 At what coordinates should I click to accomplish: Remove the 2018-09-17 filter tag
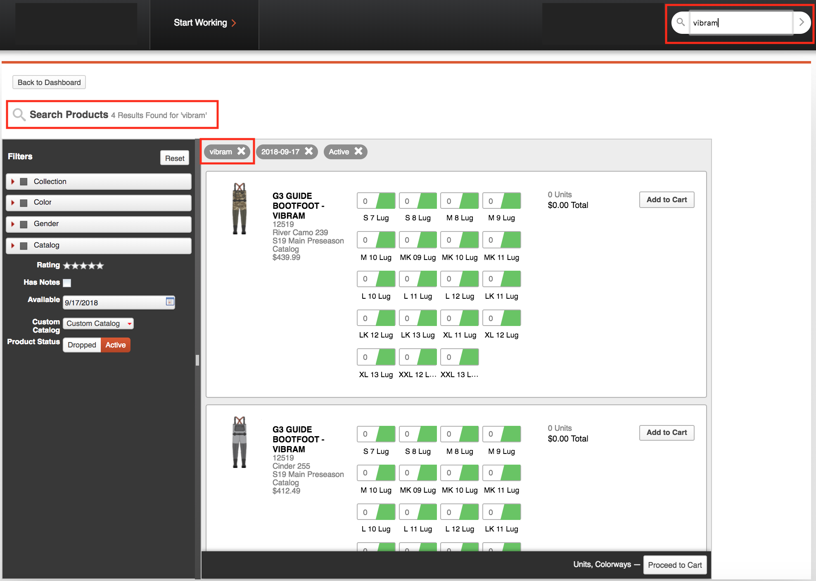point(308,151)
